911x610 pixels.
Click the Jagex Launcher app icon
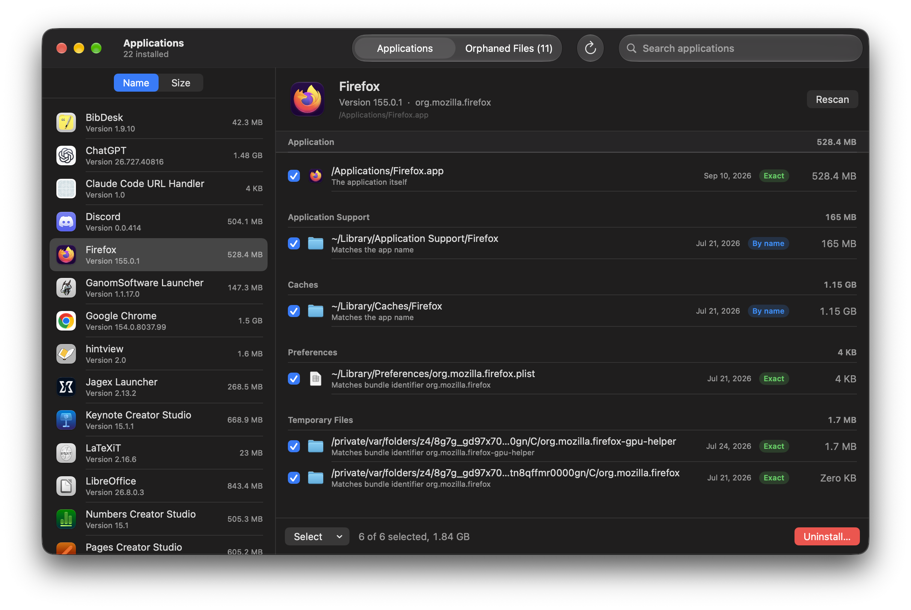point(66,387)
